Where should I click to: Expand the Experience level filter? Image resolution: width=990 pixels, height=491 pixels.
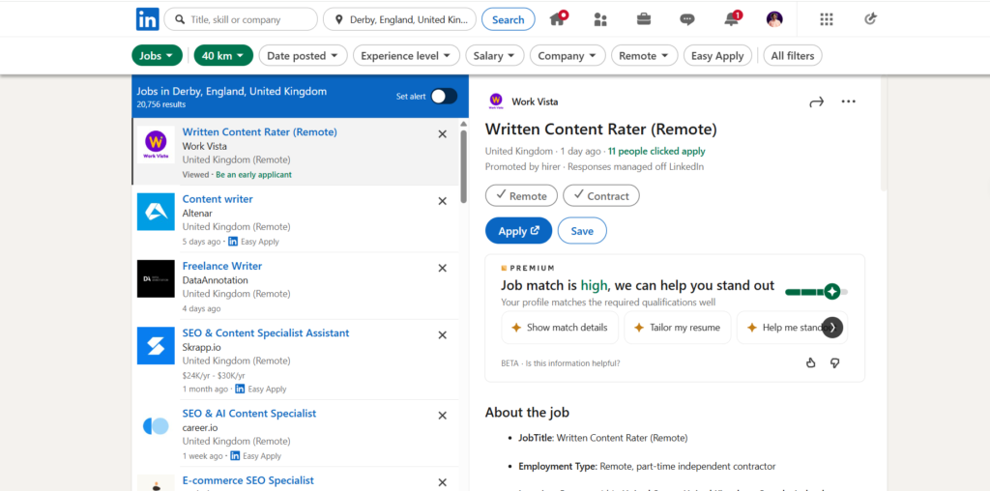coord(406,55)
